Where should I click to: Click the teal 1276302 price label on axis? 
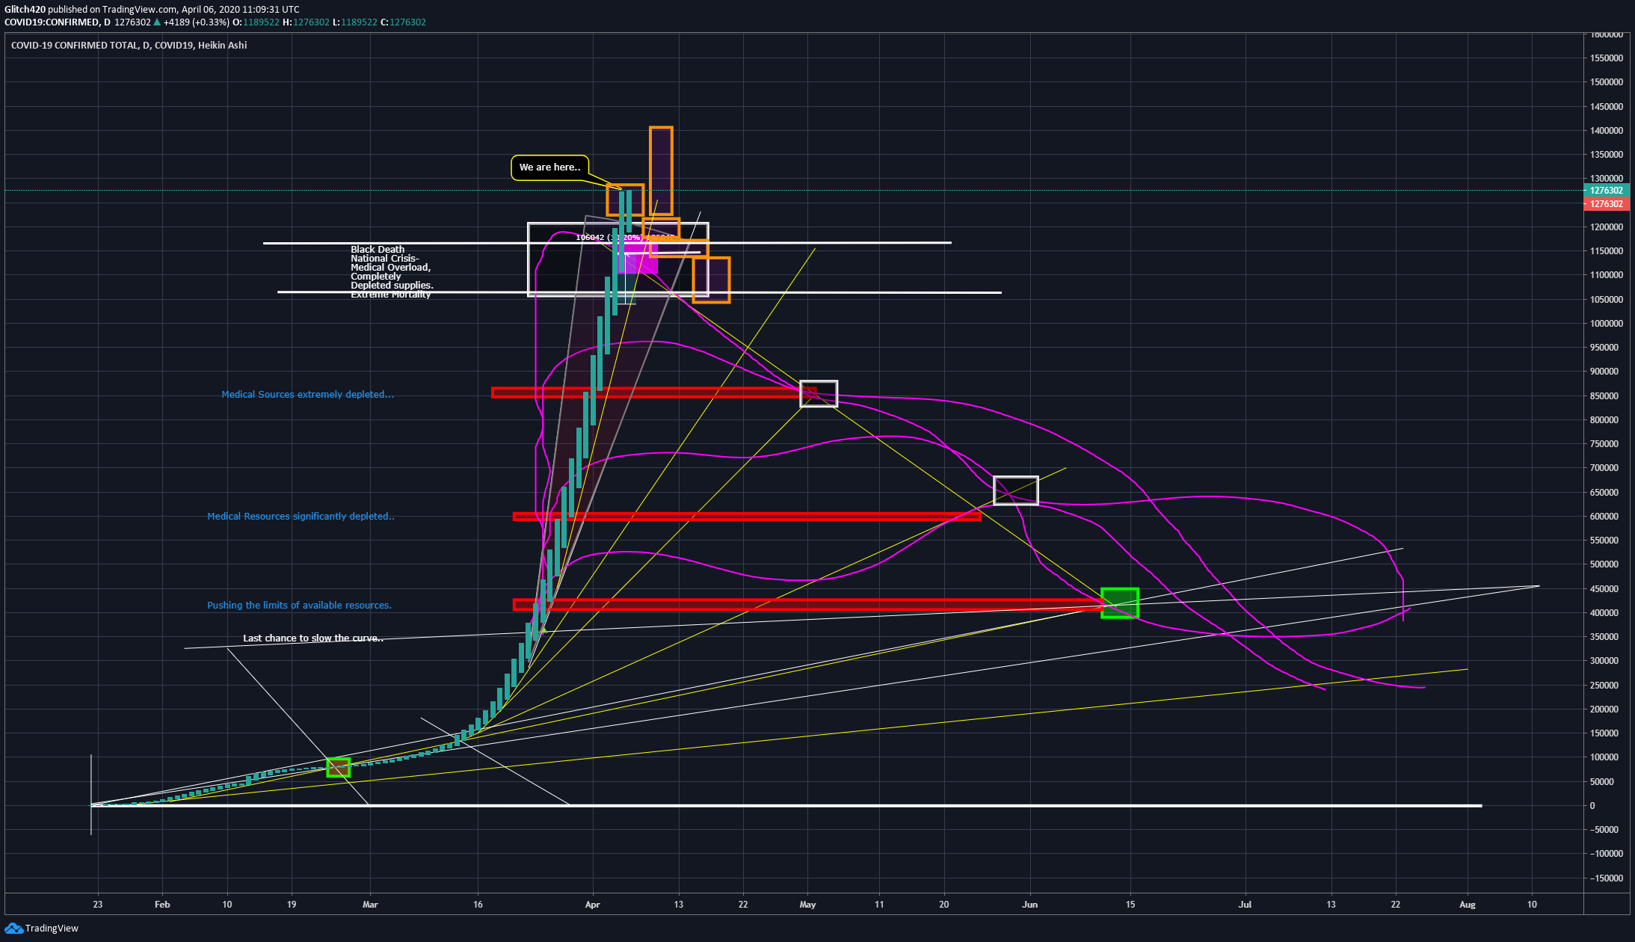pos(1606,191)
